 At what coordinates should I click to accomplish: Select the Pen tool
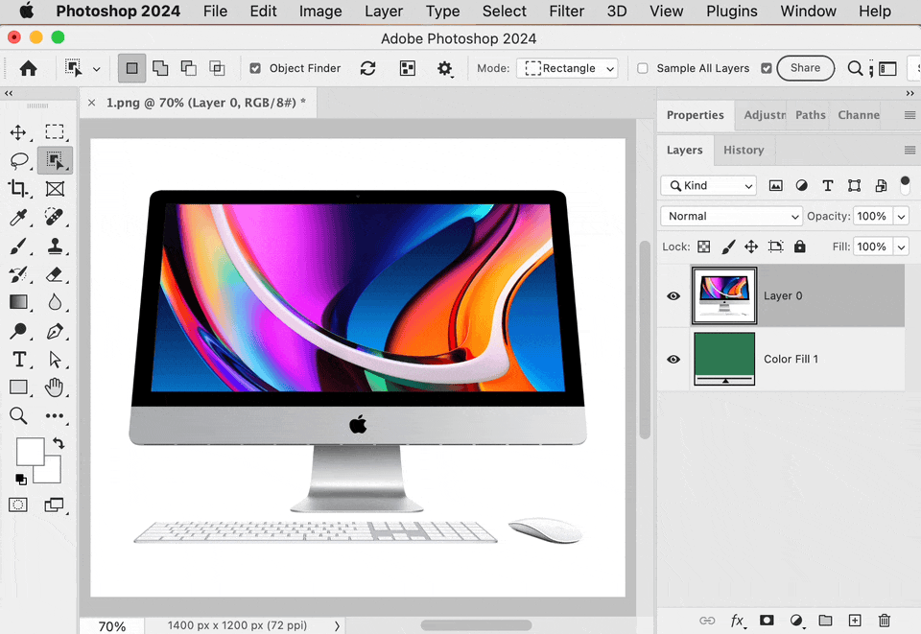pyautogui.click(x=55, y=331)
